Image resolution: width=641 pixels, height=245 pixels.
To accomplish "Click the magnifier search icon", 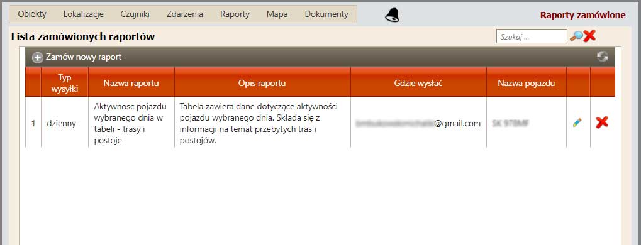I will 576,36.
